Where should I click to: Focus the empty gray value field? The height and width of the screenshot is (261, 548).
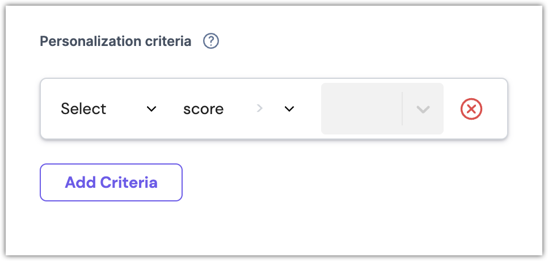tap(361, 109)
